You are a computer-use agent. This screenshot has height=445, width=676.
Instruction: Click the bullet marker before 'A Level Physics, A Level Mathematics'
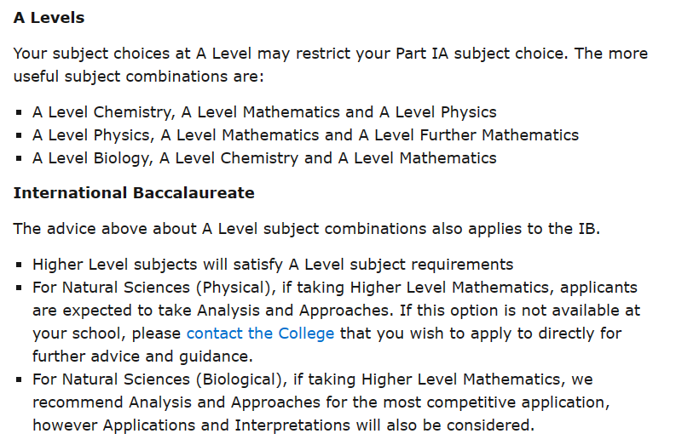coord(19,135)
